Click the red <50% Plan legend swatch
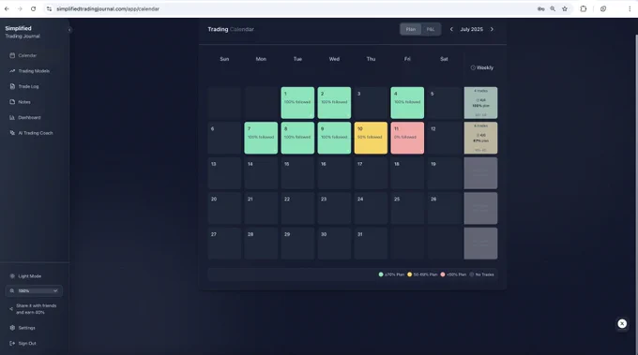Screen dimensions: 638x355 tap(443, 274)
